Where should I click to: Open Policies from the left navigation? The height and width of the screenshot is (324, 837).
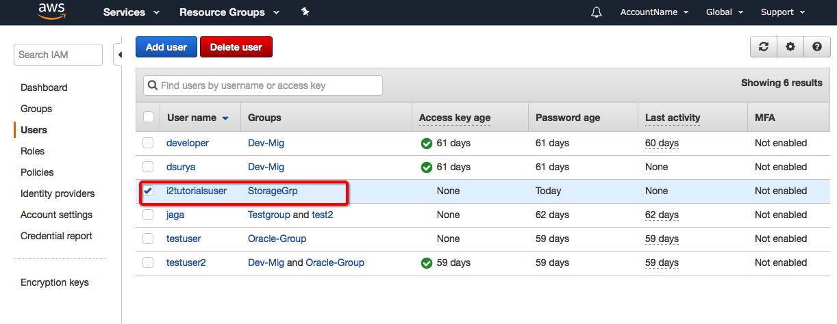37,172
